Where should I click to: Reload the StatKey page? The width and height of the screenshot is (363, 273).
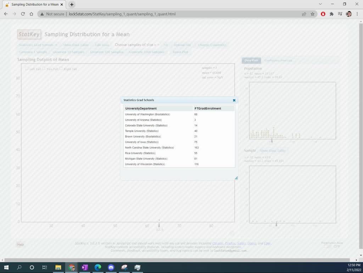[x=22, y=14]
